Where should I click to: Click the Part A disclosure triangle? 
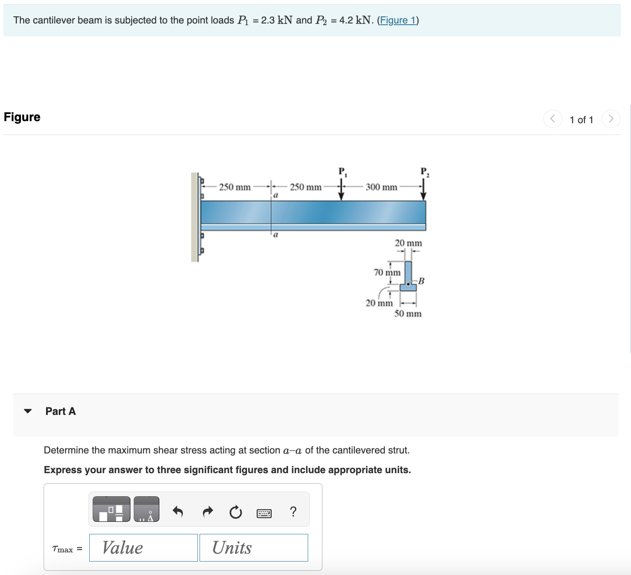27,411
